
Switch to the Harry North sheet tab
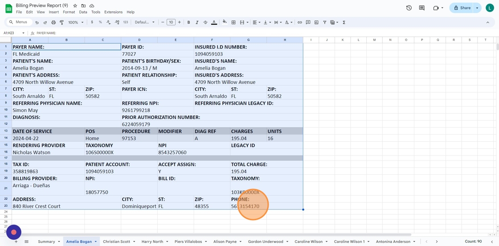(152, 242)
